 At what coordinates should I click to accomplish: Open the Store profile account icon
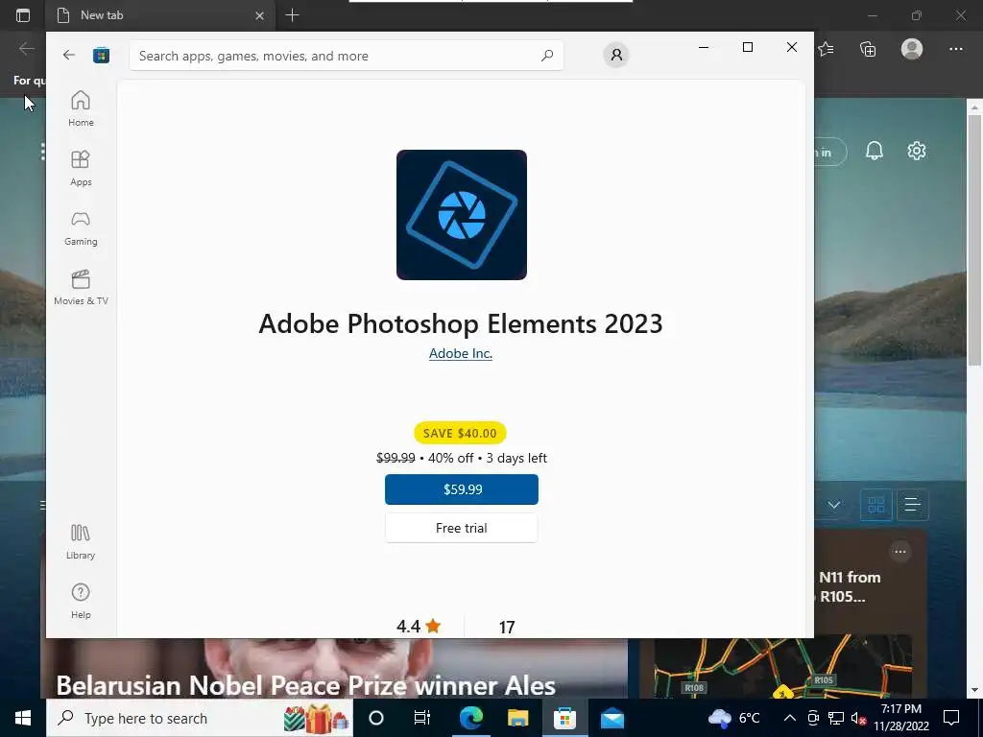point(616,55)
